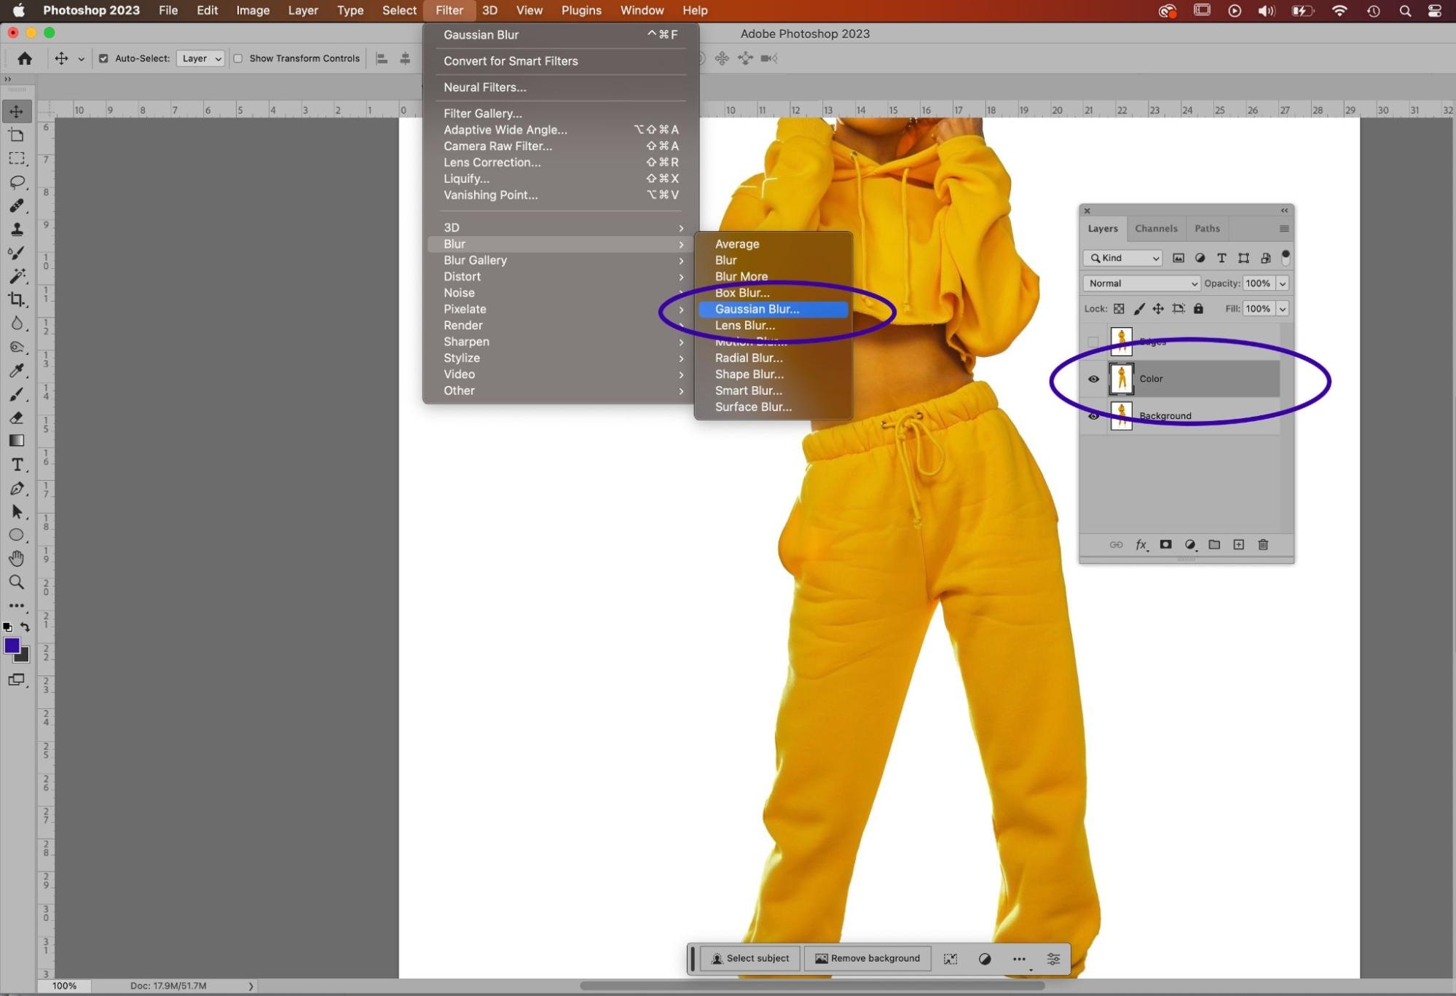Click the foreground color swatch
Viewport: 1456px width, 996px height.
[12, 646]
